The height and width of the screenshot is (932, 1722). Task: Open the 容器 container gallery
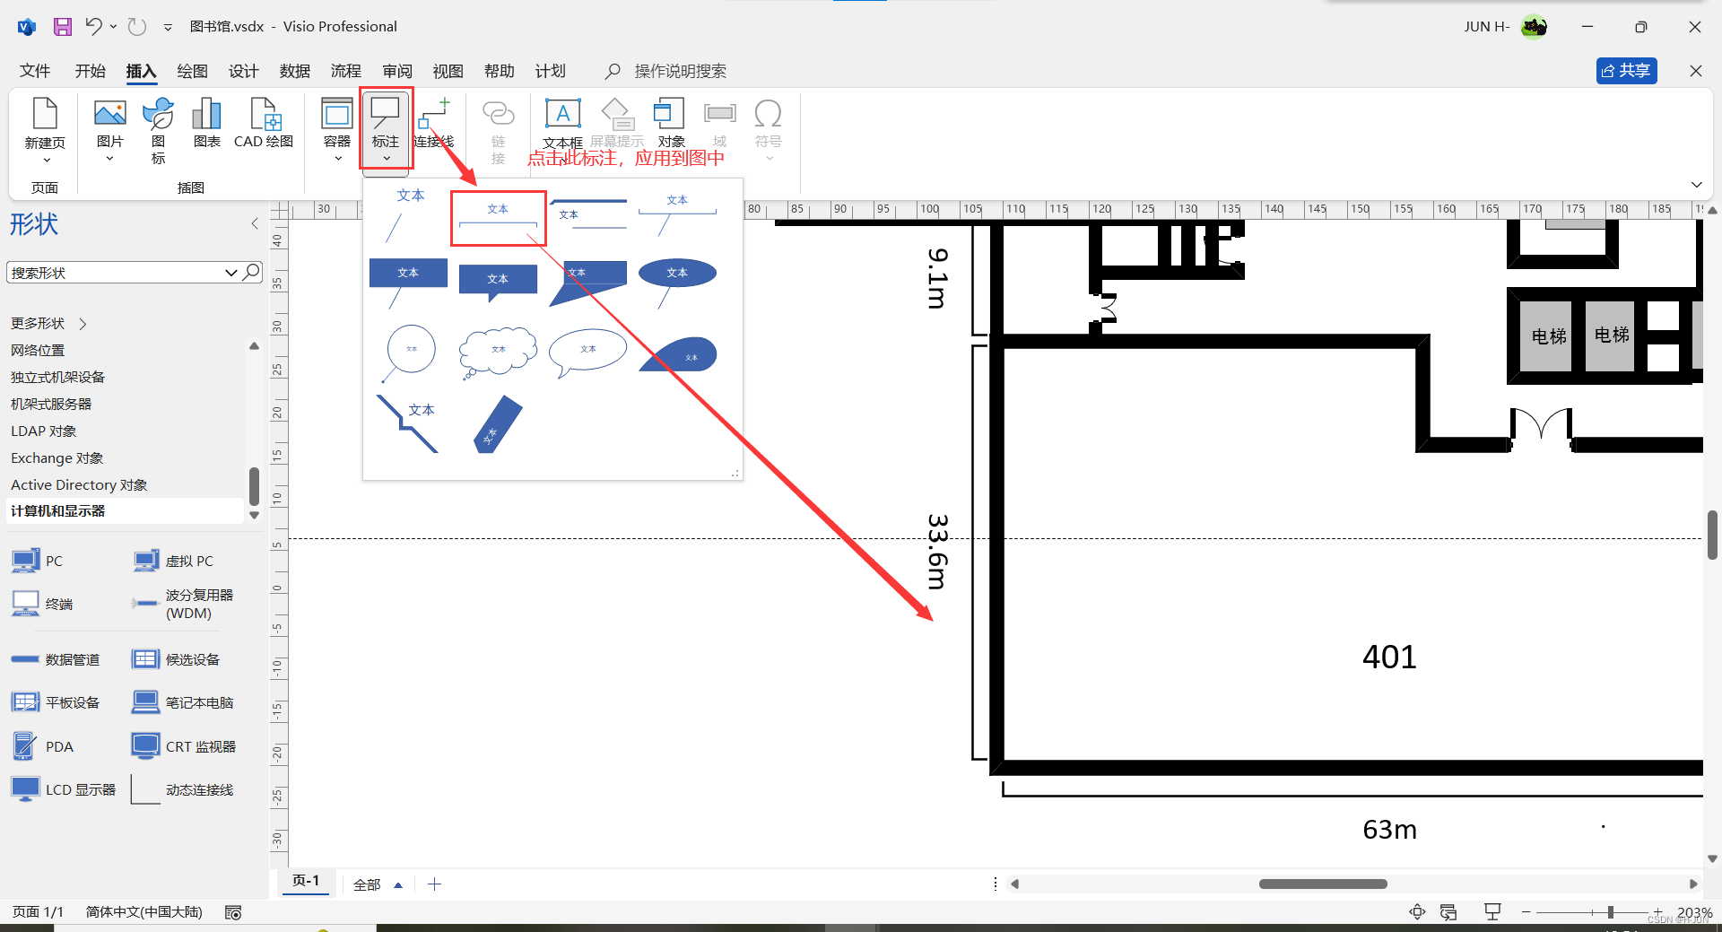(x=337, y=130)
